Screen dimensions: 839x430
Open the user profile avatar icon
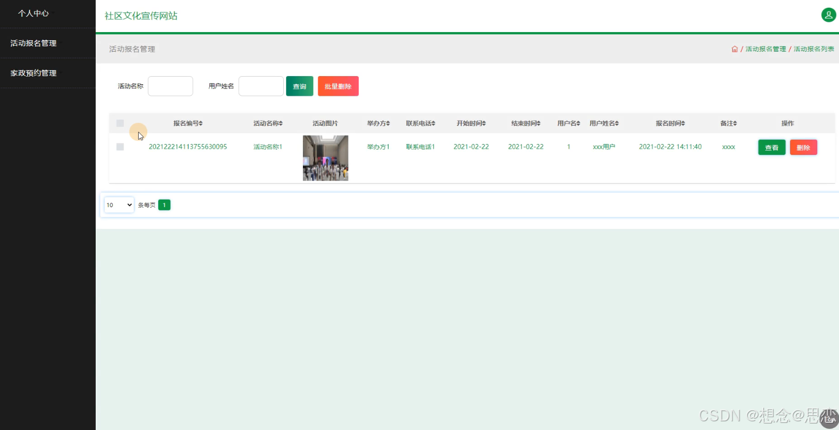(828, 15)
